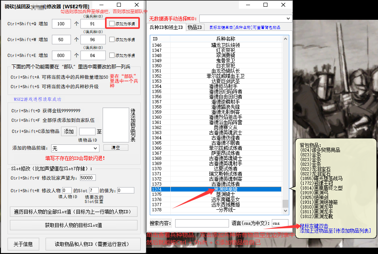Toggle 添加为俘虏 checkbox in the Ctrl+Shift+W row
The image size is (378, 254).
coord(113,40)
